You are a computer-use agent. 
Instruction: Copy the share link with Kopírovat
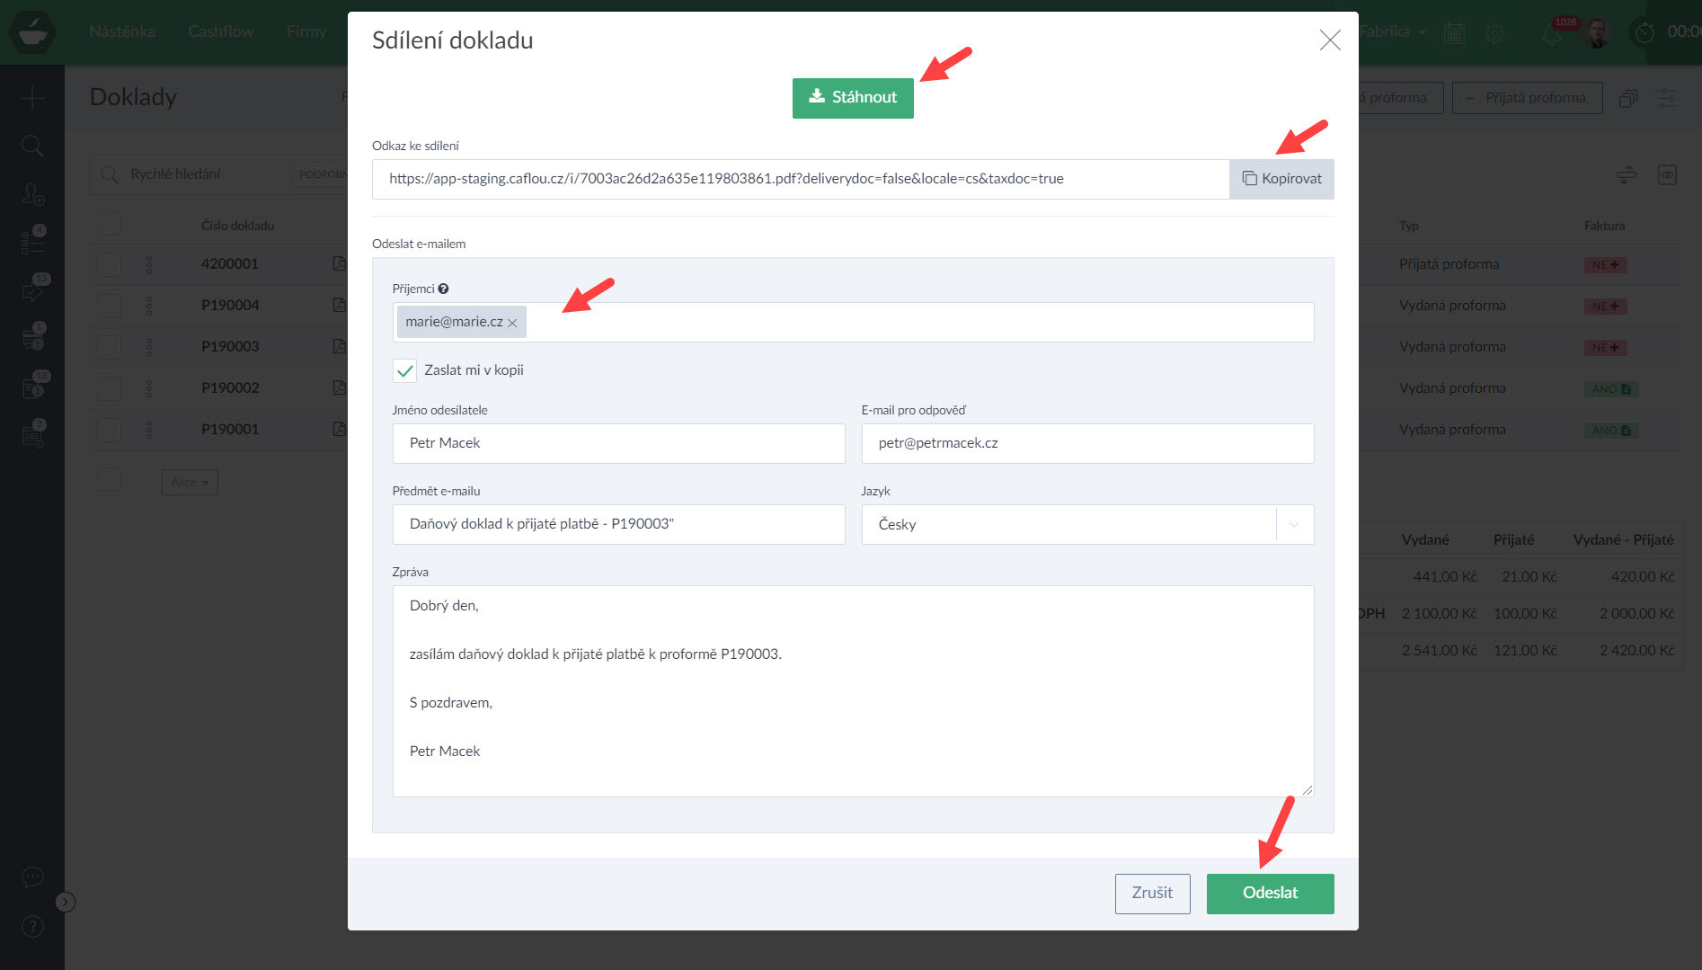pos(1281,179)
